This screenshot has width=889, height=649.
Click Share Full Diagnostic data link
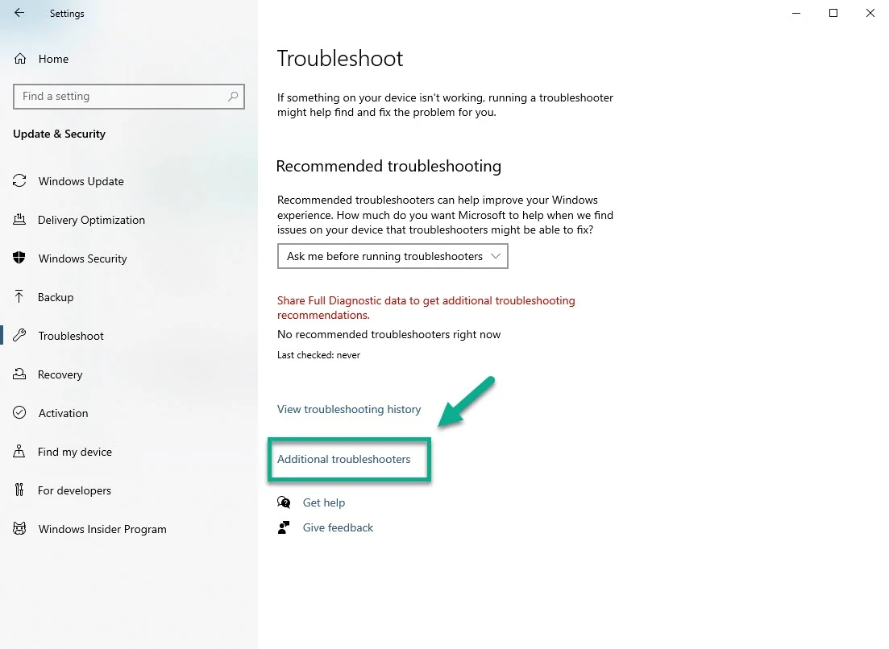click(426, 308)
